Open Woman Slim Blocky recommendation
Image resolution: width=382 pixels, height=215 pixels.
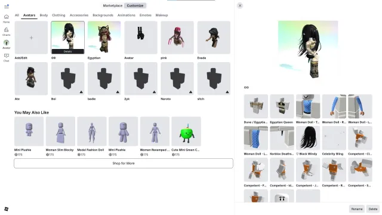tap(60, 131)
